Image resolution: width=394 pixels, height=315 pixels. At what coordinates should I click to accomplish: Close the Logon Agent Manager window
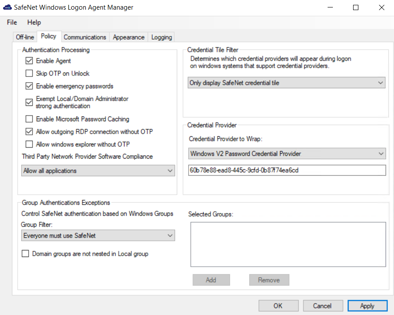coord(381,7)
